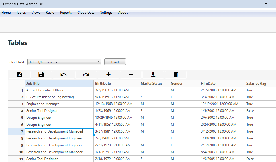Click the download arrow icon
This screenshot has height=162, width=276.
pos(153,75)
